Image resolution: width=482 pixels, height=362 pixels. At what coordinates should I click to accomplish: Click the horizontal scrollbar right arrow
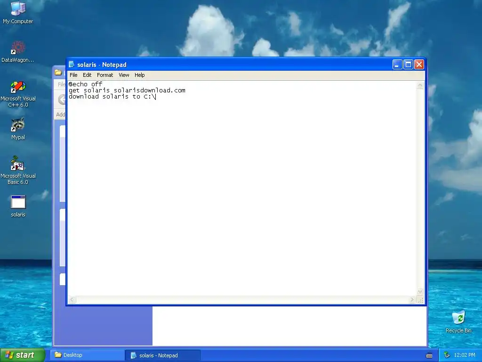coord(412,299)
